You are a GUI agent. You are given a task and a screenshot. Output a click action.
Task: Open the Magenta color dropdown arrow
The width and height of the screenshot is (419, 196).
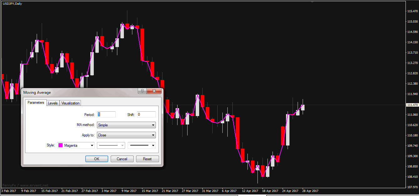92,146
